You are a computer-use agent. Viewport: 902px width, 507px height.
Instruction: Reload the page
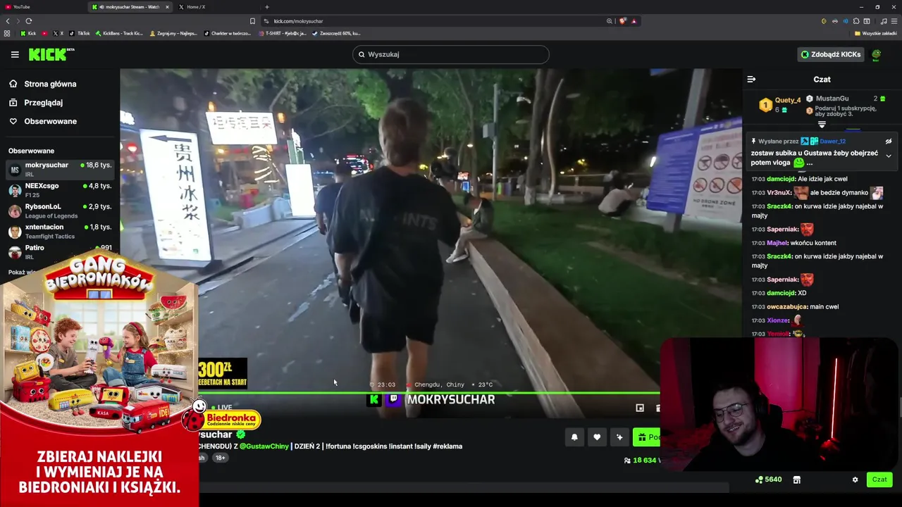click(x=29, y=21)
